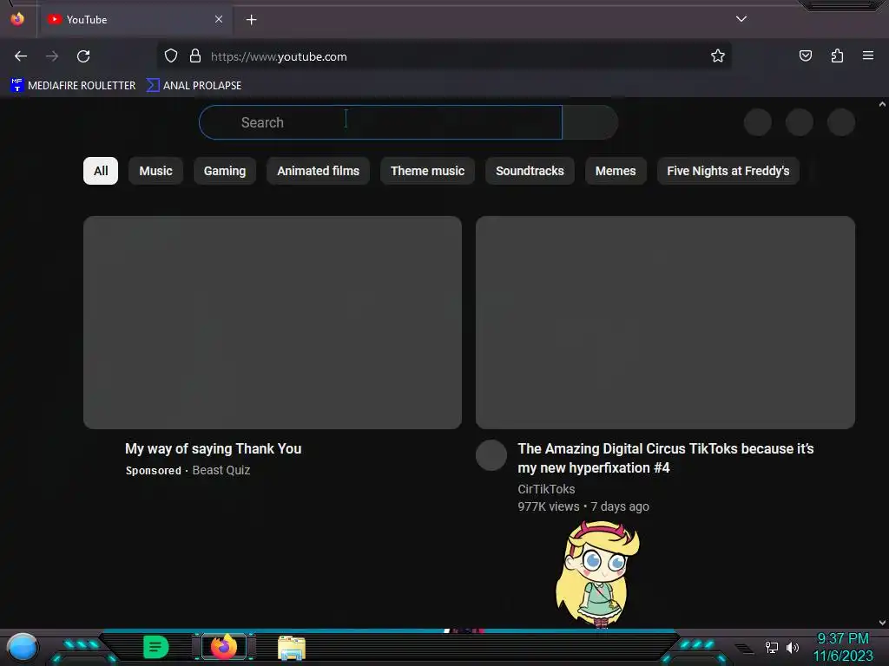
Task: Click the Star Butterfly desktop mascot character
Action: coord(598,574)
